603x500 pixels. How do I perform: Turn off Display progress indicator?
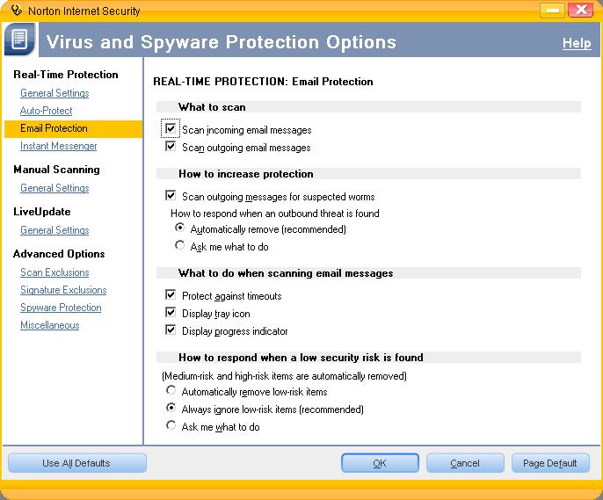pos(171,330)
